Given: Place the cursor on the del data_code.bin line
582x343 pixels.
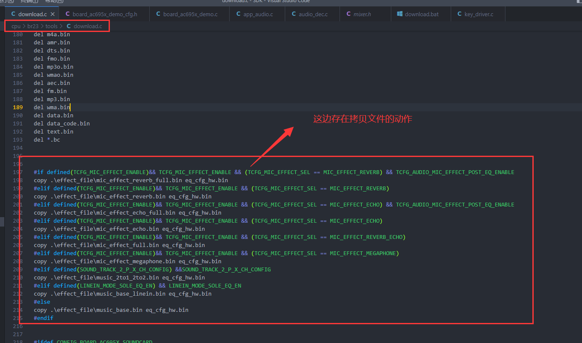Looking at the screenshot, I should 62,124.
